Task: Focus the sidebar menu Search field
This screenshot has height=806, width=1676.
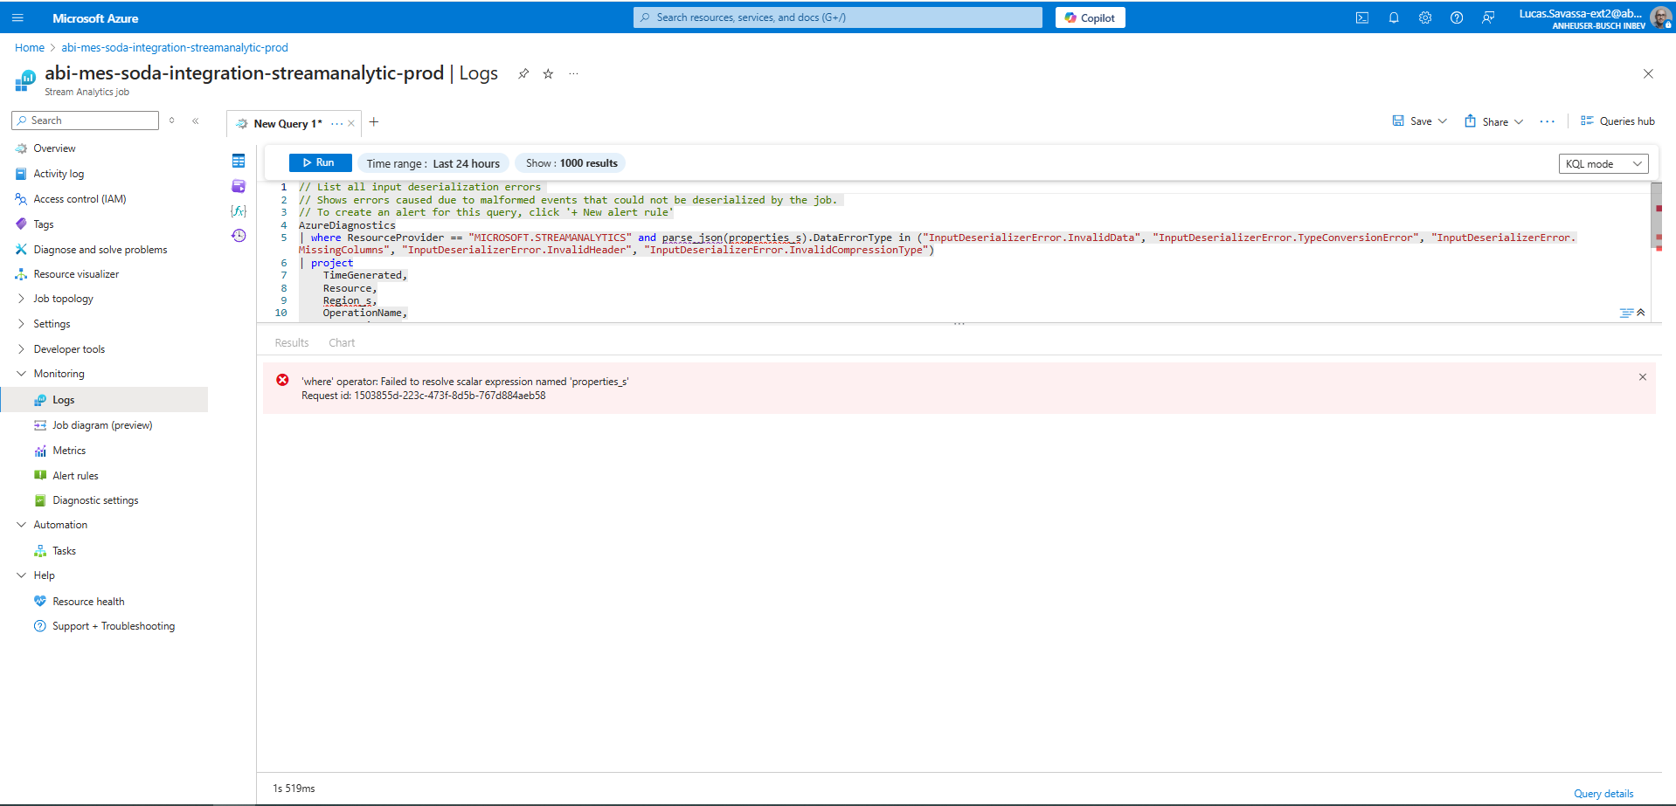Action: point(86,121)
